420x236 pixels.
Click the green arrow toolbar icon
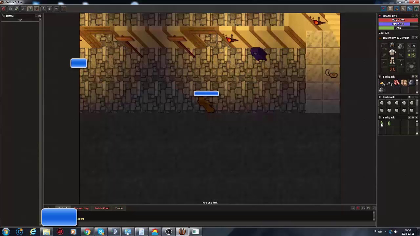(17, 9)
